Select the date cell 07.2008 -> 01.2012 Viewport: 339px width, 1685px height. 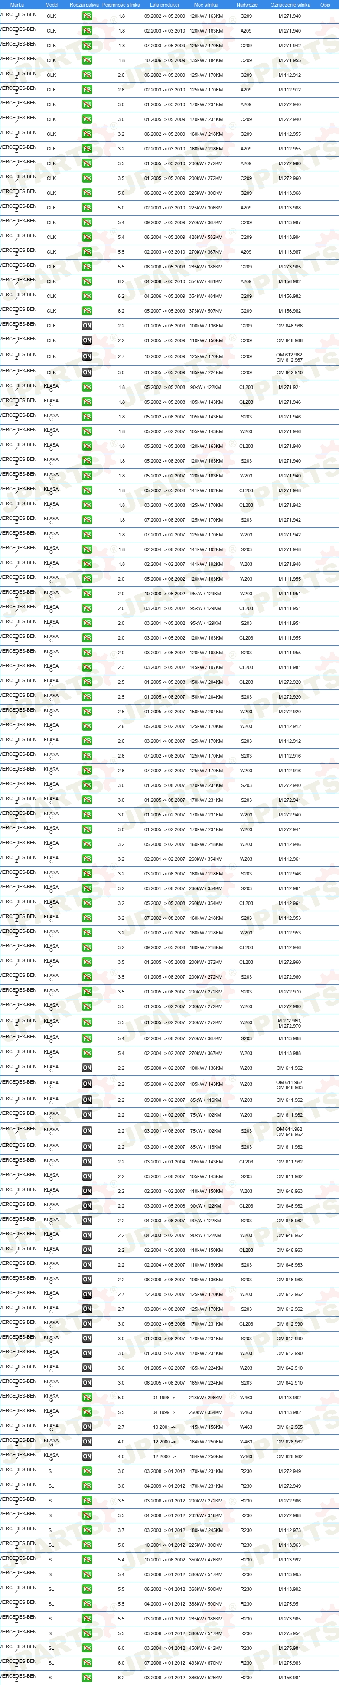[164, 1662]
